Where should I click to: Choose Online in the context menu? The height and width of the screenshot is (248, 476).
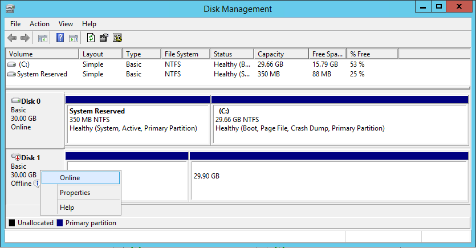(x=80, y=178)
